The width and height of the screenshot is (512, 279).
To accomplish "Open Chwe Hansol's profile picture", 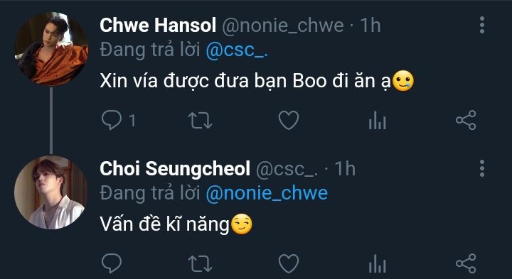I will (51, 49).
